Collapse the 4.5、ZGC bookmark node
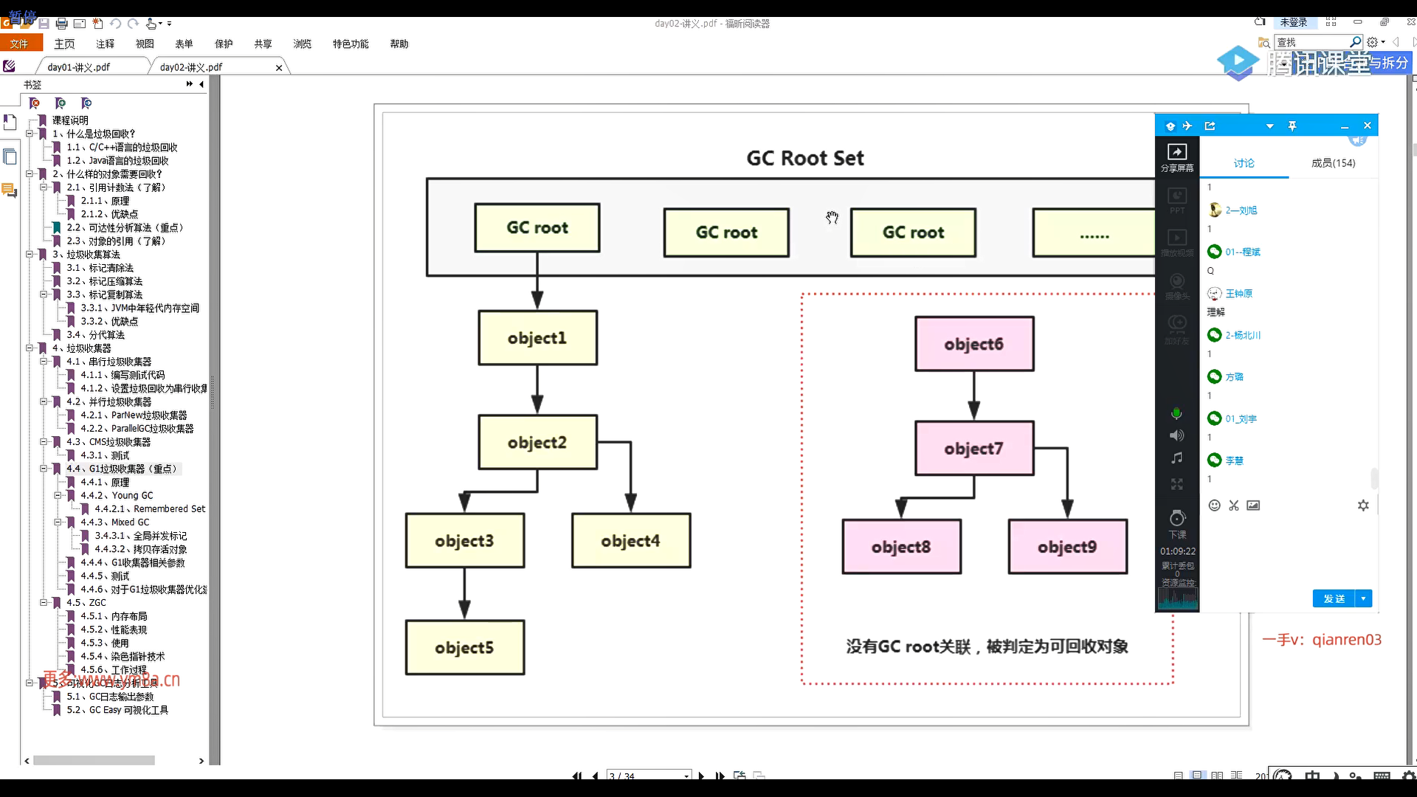The width and height of the screenshot is (1417, 797). pyautogui.click(x=44, y=603)
